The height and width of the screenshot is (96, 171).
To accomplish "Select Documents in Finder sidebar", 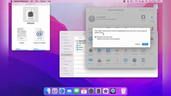I will point(66,52).
